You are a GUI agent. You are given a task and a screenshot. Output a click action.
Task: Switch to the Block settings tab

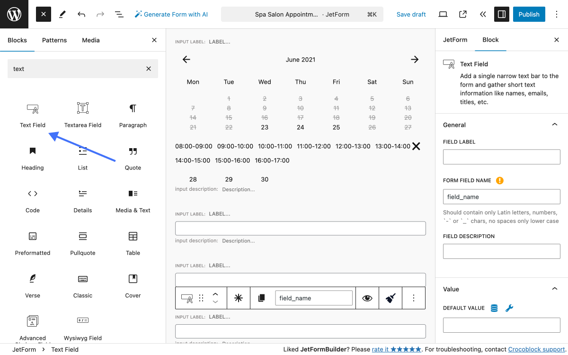coord(490,40)
